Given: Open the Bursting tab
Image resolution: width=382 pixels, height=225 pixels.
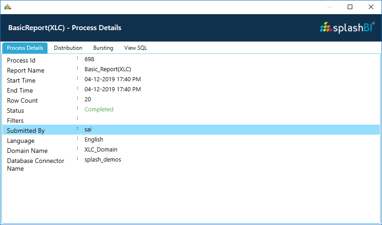Looking at the screenshot, I should click(x=103, y=48).
